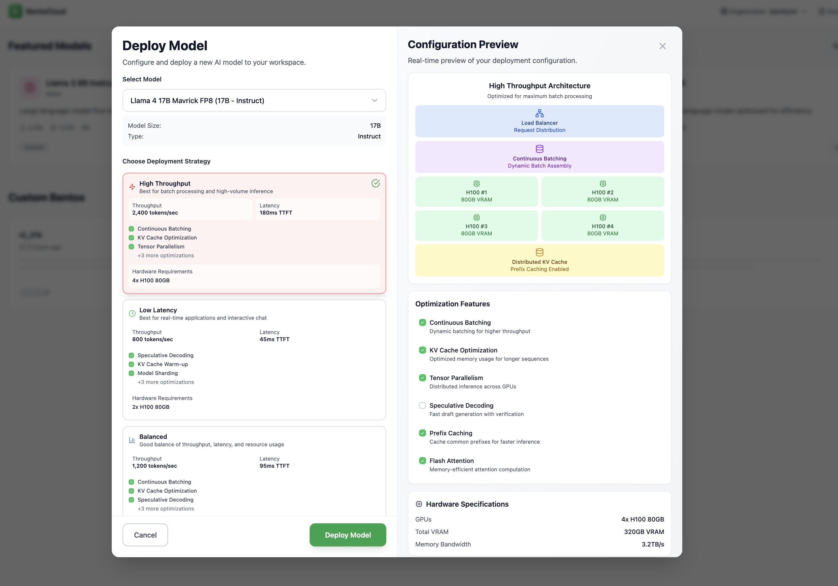The width and height of the screenshot is (838, 586).
Task: Open the Select Model dropdown
Action: pyautogui.click(x=254, y=100)
